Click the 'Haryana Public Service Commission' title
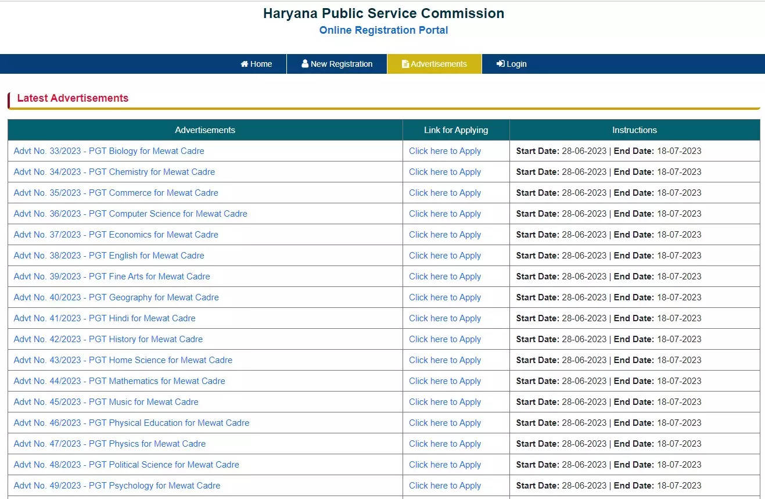This screenshot has width=765, height=499. coord(383,13)
